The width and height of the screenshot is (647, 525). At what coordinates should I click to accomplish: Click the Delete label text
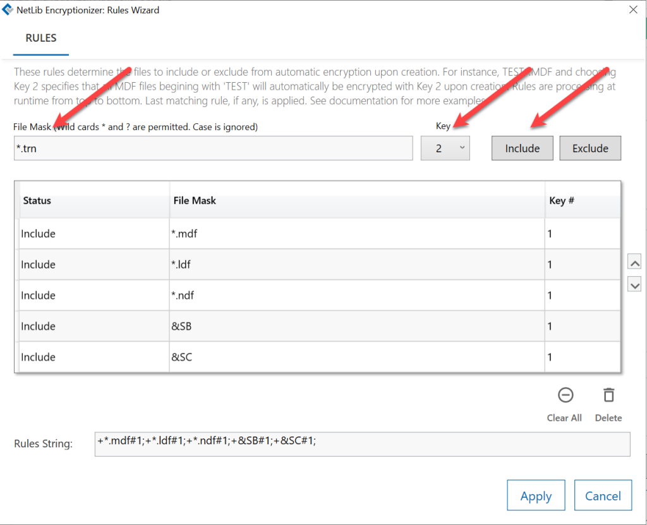coord(608,418)
